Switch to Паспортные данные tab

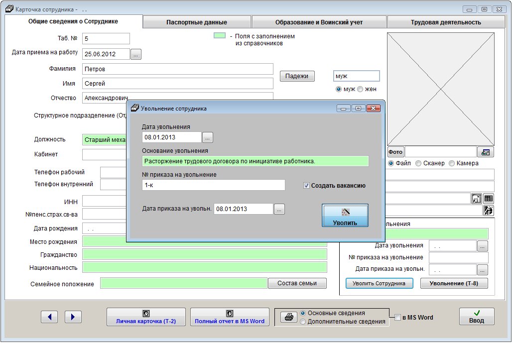197,22
